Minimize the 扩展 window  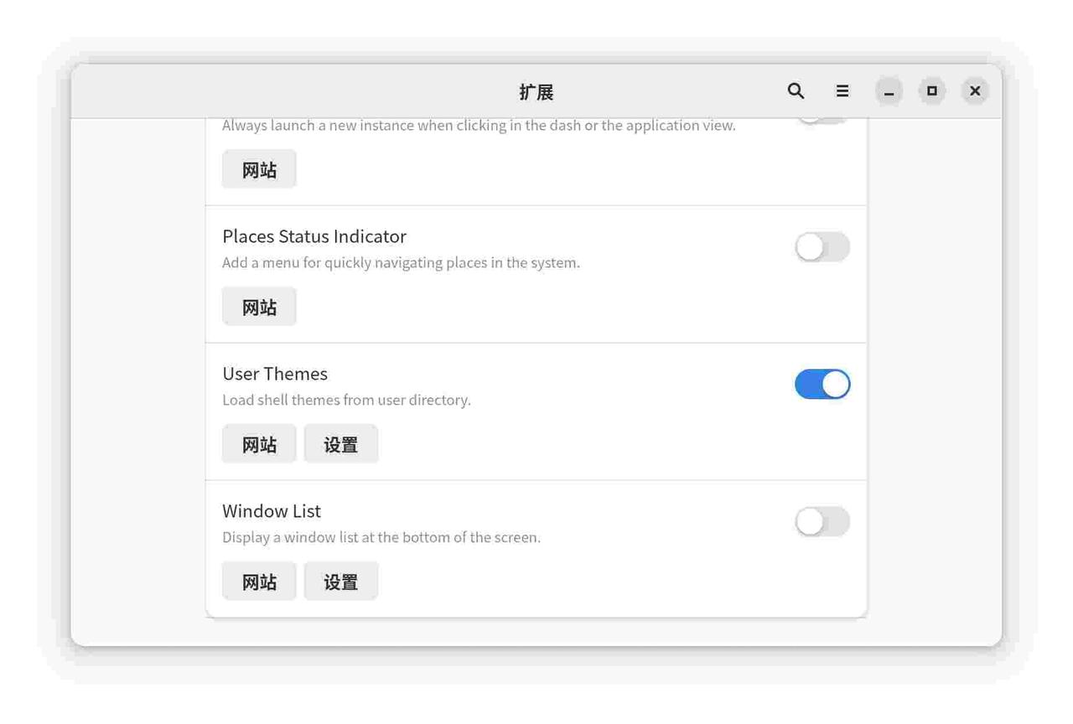[x=889, y=90]
